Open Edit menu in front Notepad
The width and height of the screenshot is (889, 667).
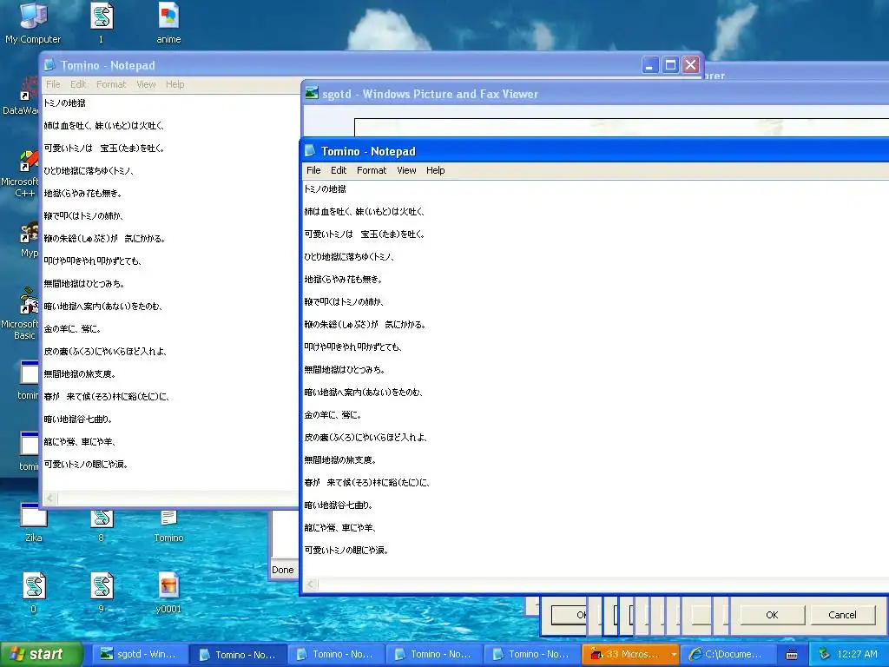(339, 170)
